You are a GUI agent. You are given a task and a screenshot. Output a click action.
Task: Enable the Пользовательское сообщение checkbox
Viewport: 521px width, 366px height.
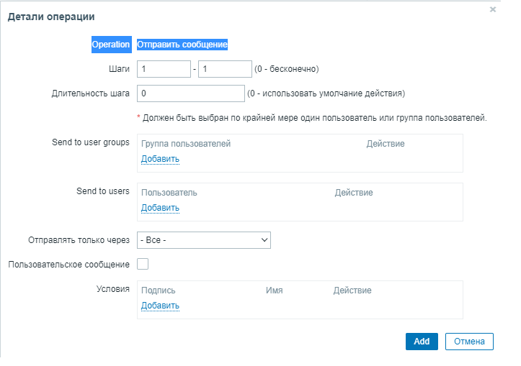(143, 265)
